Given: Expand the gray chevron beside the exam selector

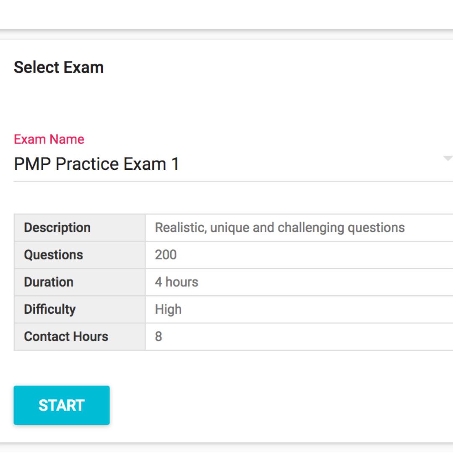Looking at the screenshot, I should (448, 157).
